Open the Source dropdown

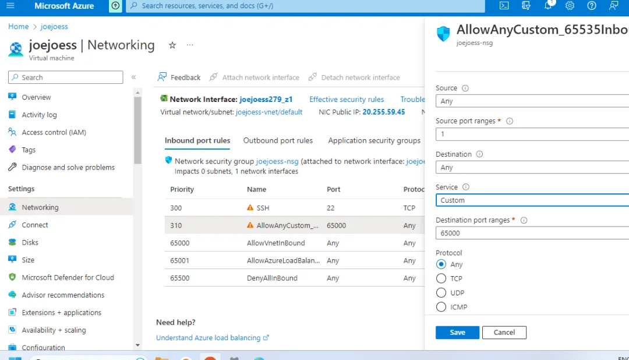(532, 101)
